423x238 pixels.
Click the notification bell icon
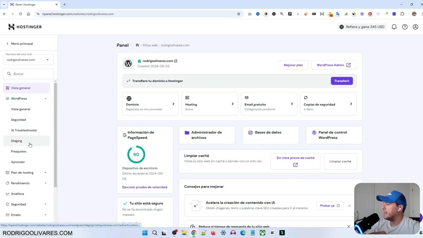tap(394, 27)
